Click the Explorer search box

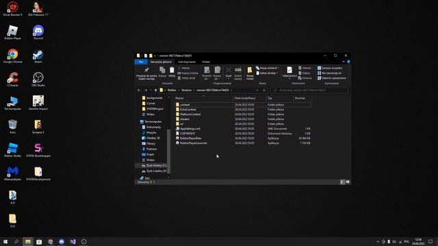[x=309, y=90]
